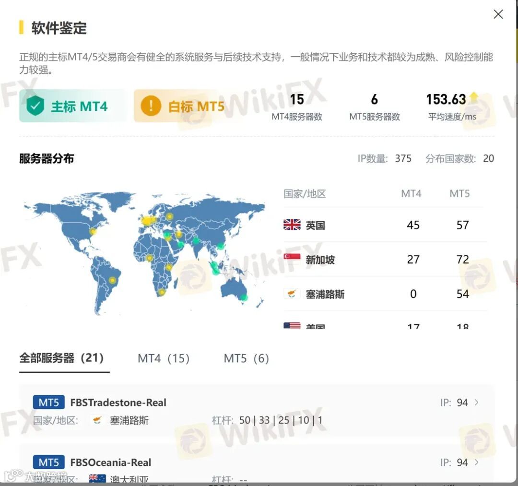Click the Australia server marker on map

[x=244, y=297]
